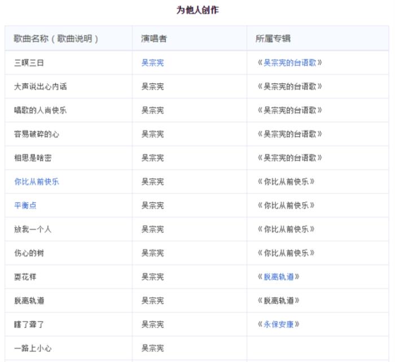Click the 歌曲名称（歌曲说明） column header
This screenshot has width=395, height=362.
[x=56, y=38]
